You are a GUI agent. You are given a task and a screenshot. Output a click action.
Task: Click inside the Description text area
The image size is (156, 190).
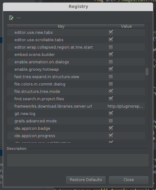point(78,160)
